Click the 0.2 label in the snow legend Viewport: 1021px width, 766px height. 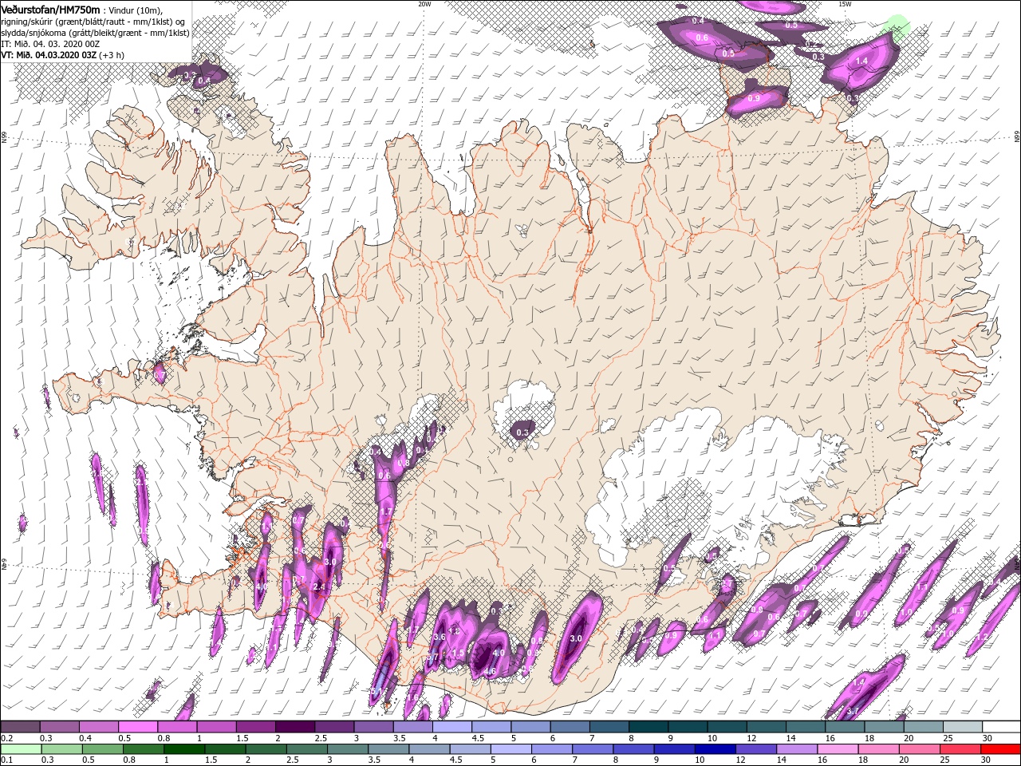coord(7,738)
